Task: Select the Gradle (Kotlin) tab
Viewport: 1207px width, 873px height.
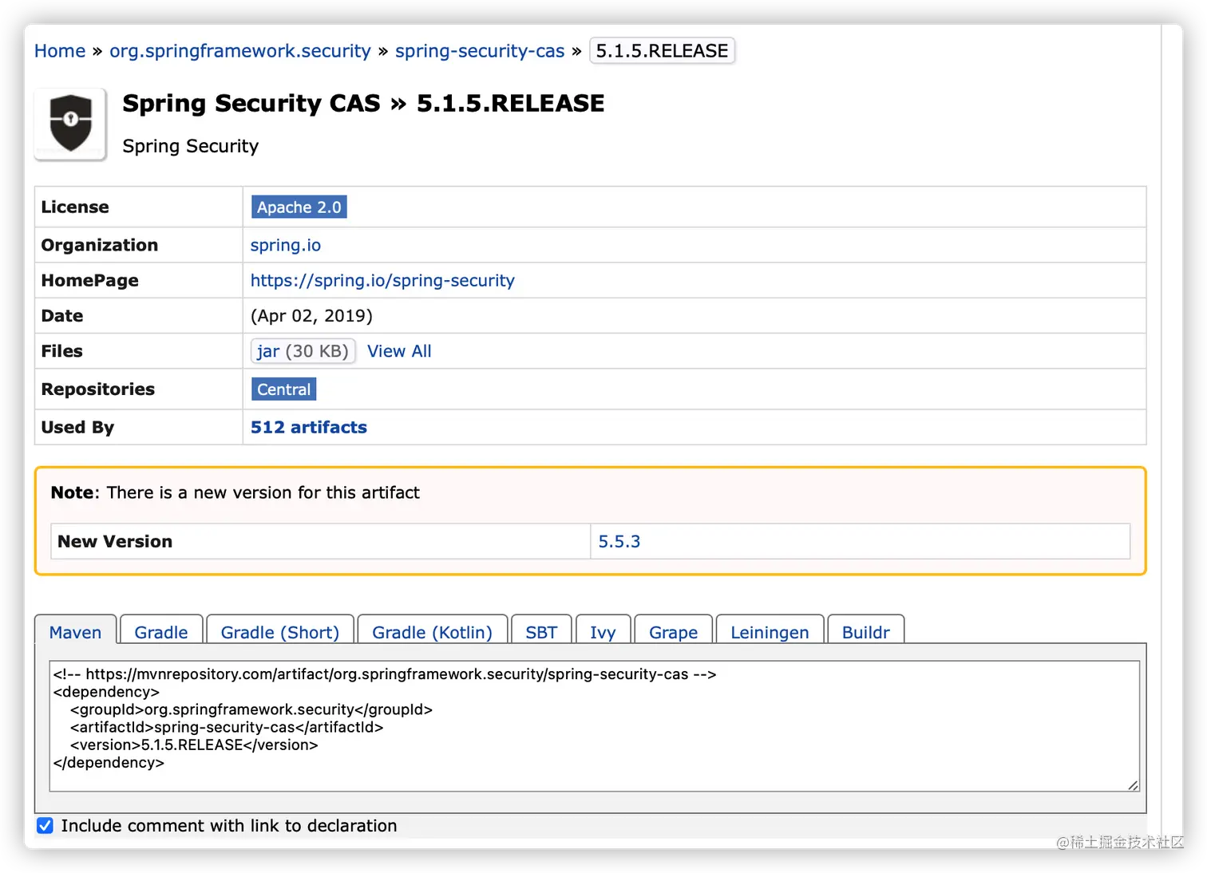Action: [432, 632]
